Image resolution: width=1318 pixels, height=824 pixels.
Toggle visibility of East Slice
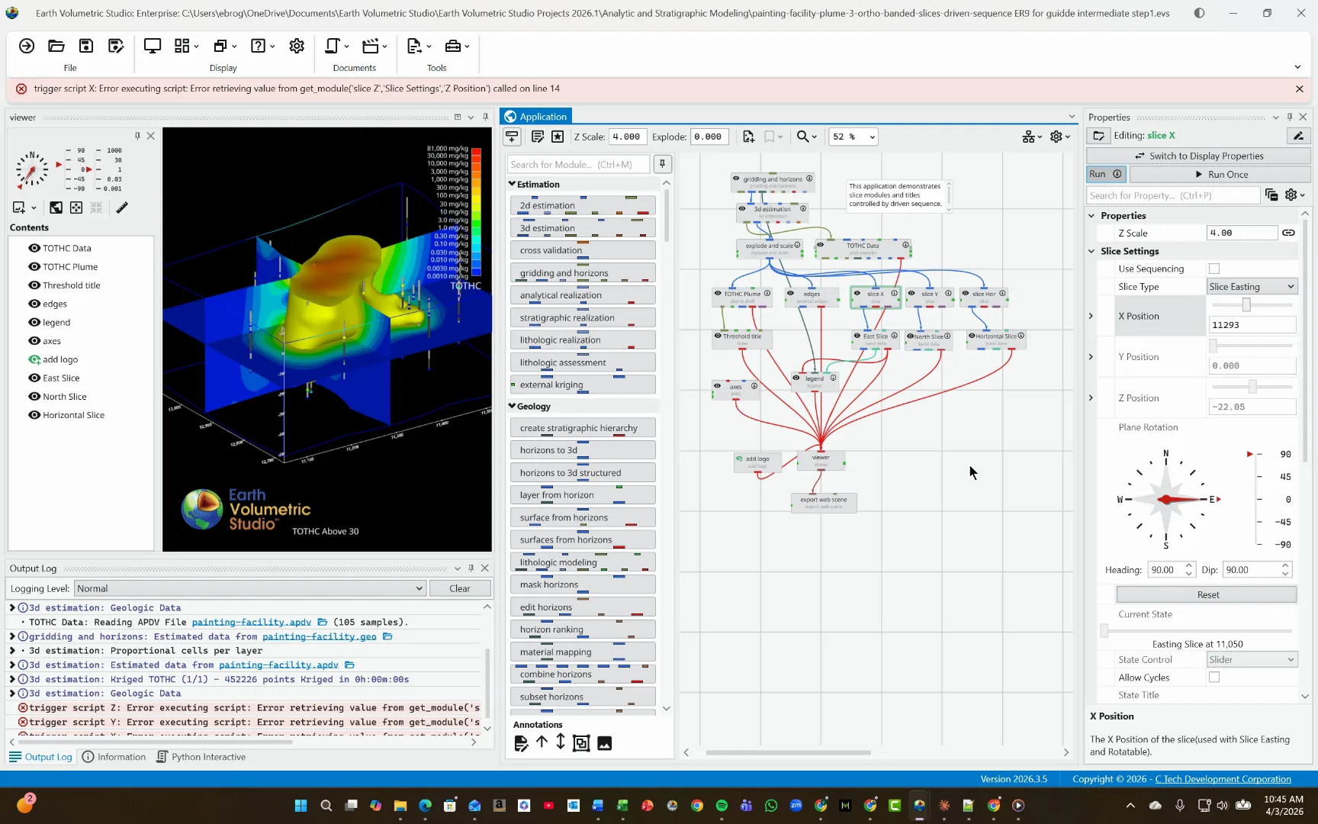[x=34, y=378]
